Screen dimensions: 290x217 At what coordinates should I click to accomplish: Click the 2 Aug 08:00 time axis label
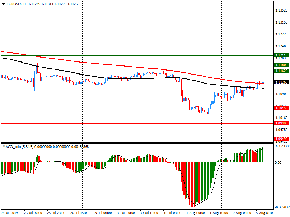click(242, 213)
